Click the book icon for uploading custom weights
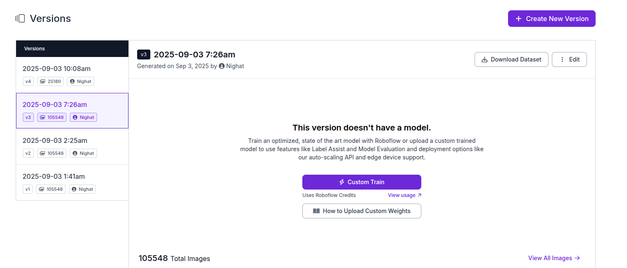Image resolution: width=627 pixels, height=268 pixels. pos(316,211)
